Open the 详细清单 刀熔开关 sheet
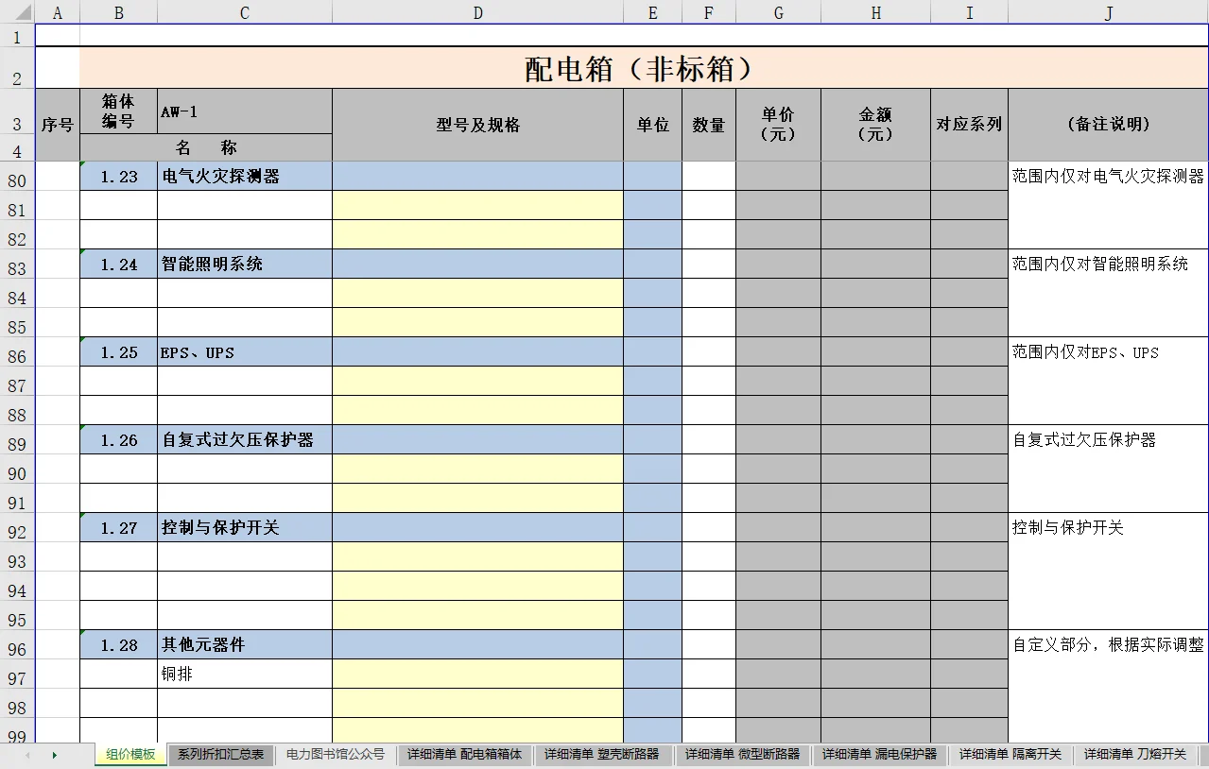1209x769 pixels. tap(1134, 755)
